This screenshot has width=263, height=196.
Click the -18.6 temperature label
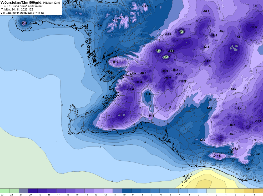232,125
